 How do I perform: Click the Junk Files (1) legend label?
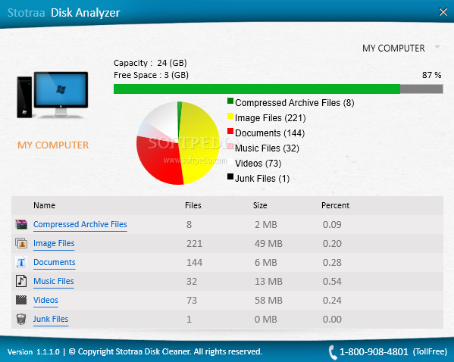[x=262, y=179]
